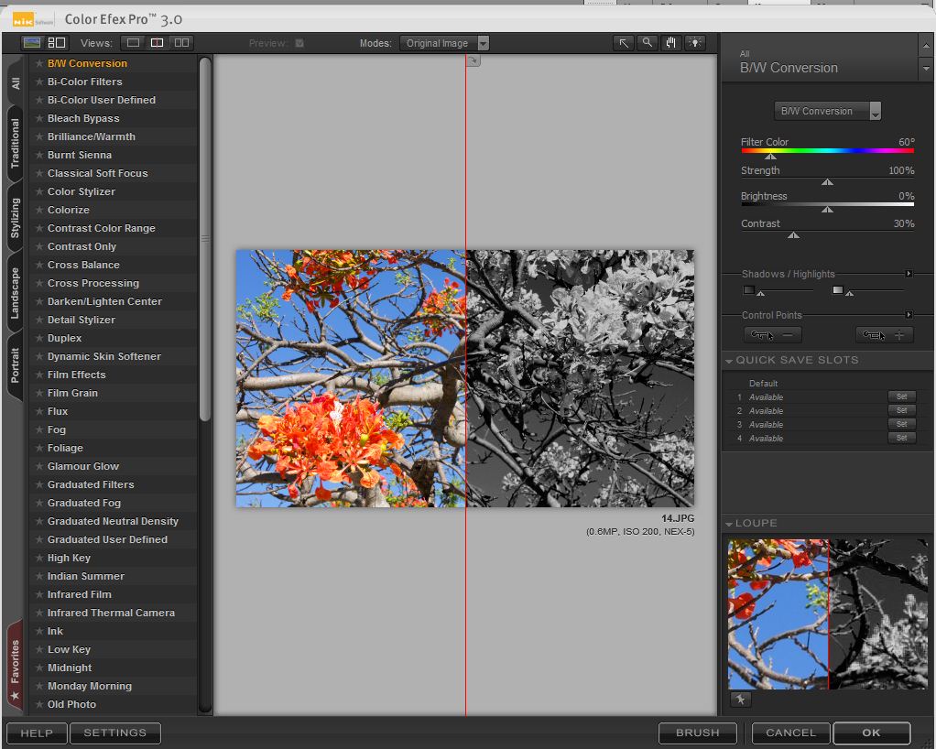Click the Filter Color hue slider
The height and width of the screenshot is (749, 936).
[x=827, y=151]
